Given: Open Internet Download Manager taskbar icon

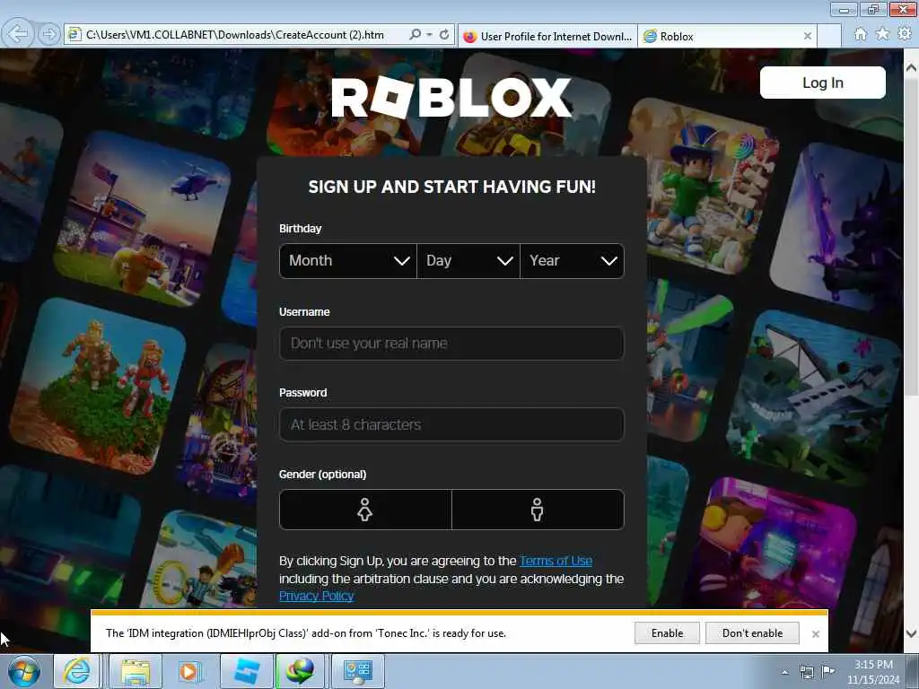Looking at the screenshot, I should click(300, 671).
